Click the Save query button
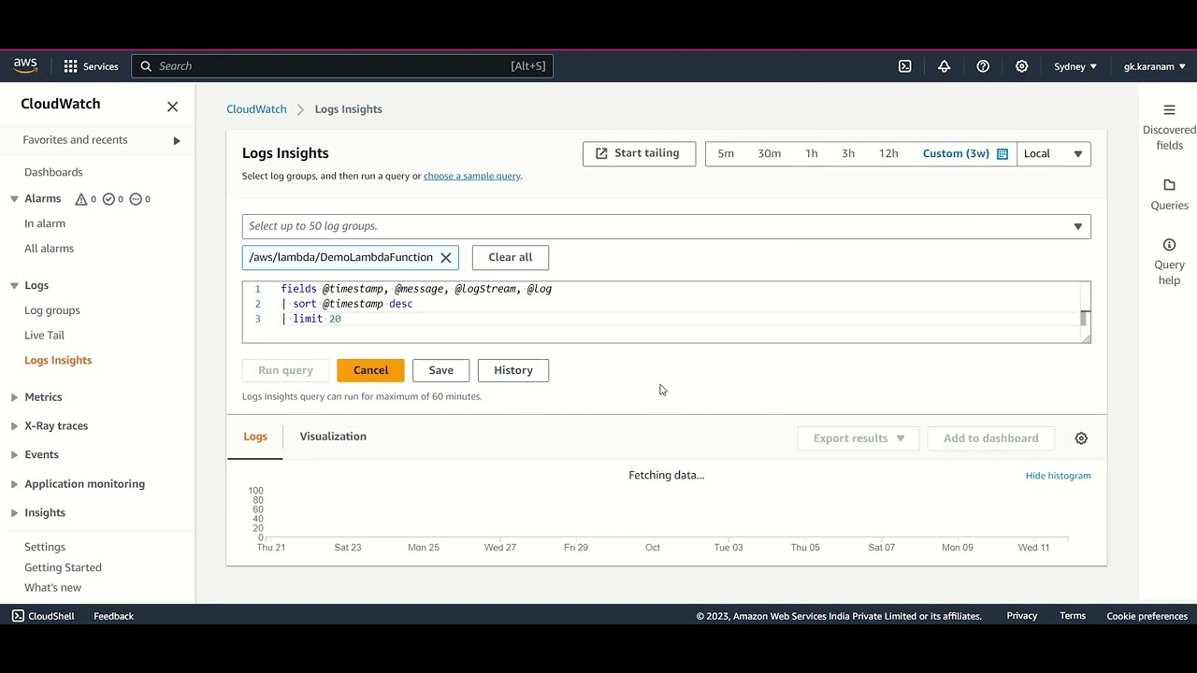 tap(440, 370)
